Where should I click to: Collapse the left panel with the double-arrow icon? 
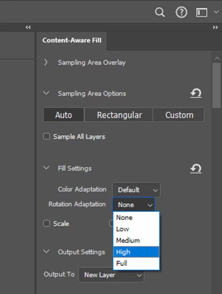28,28
